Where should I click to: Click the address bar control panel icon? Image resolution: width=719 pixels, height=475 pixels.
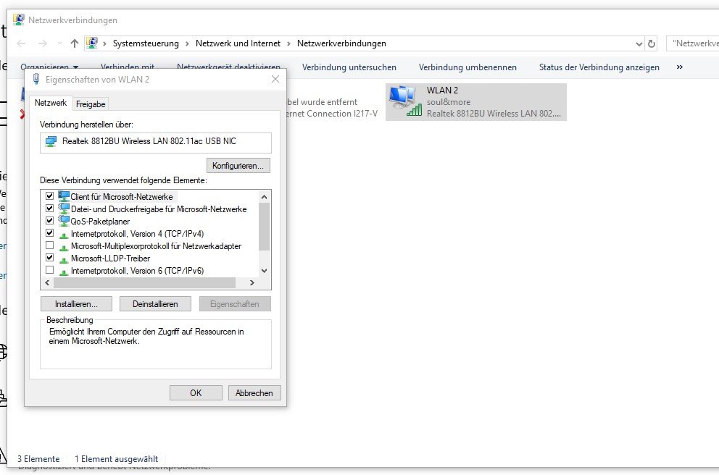[x=92, y=43]
